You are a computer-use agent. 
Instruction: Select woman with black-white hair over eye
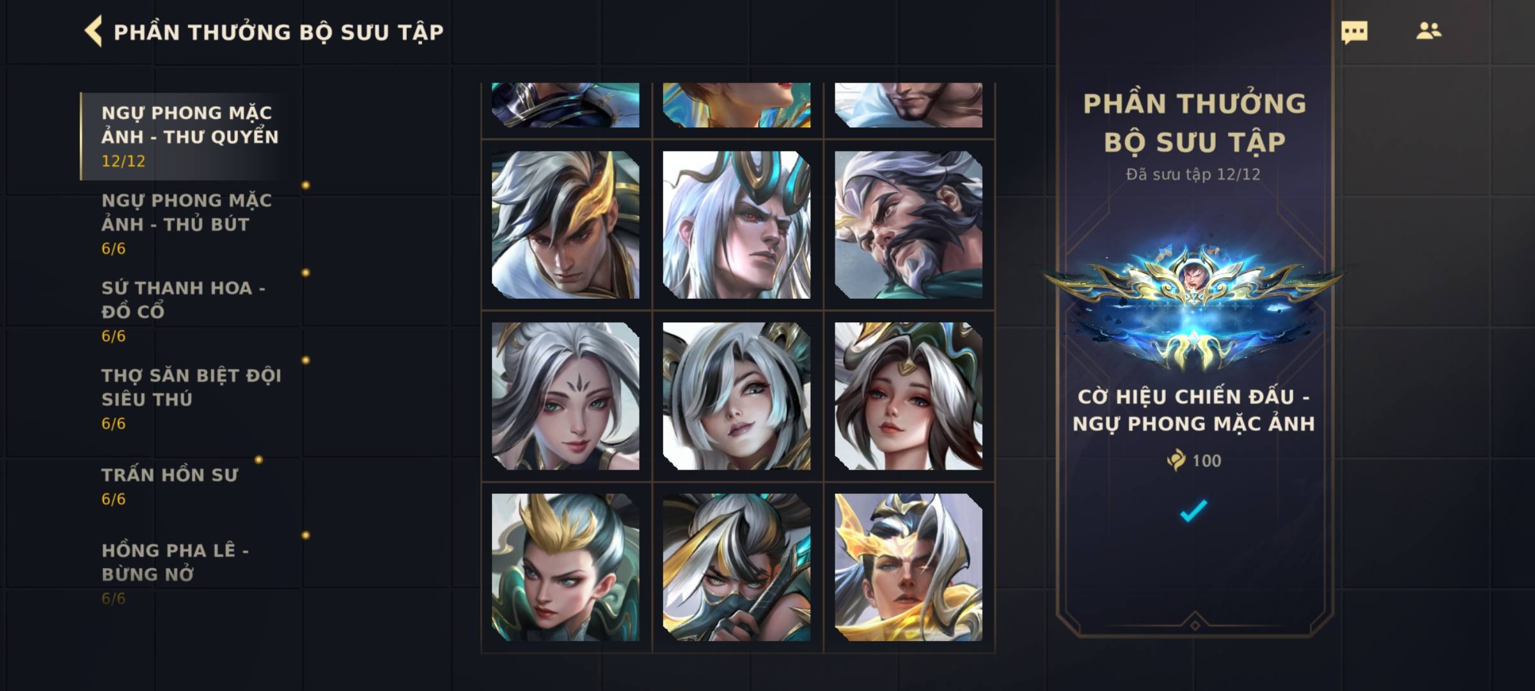pyautogui.click(x=737, y=396)
